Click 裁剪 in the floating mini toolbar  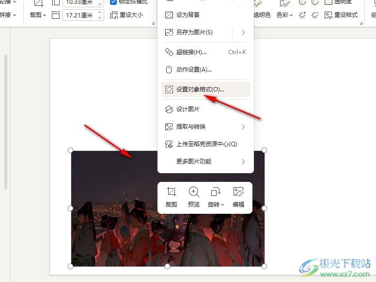coord(172,197)
